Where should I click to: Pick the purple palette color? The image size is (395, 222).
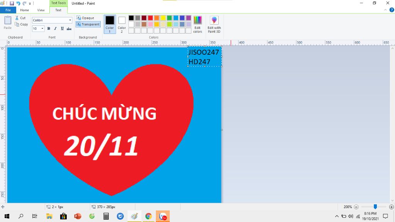pyautogui.click(x=188, y=18)
